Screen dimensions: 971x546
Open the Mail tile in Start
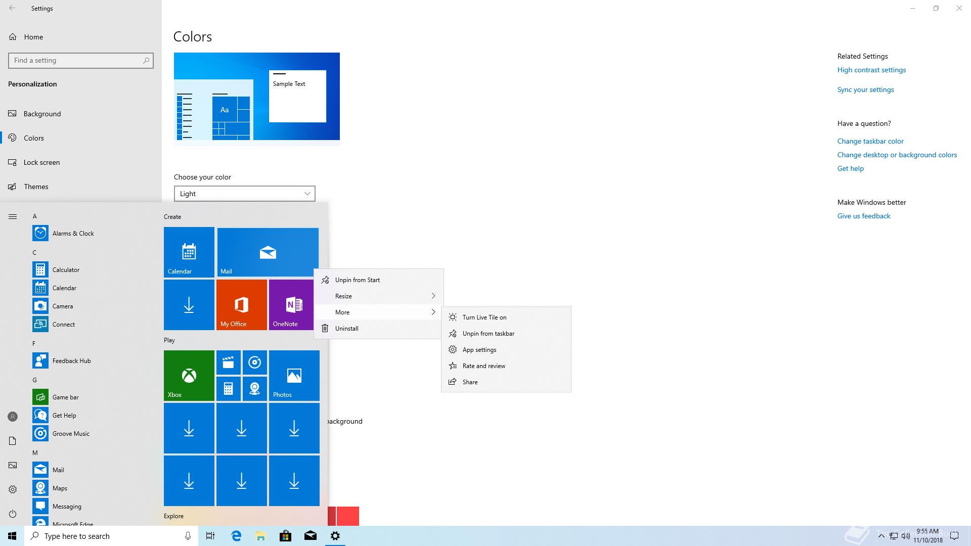[x=268, y=252]
